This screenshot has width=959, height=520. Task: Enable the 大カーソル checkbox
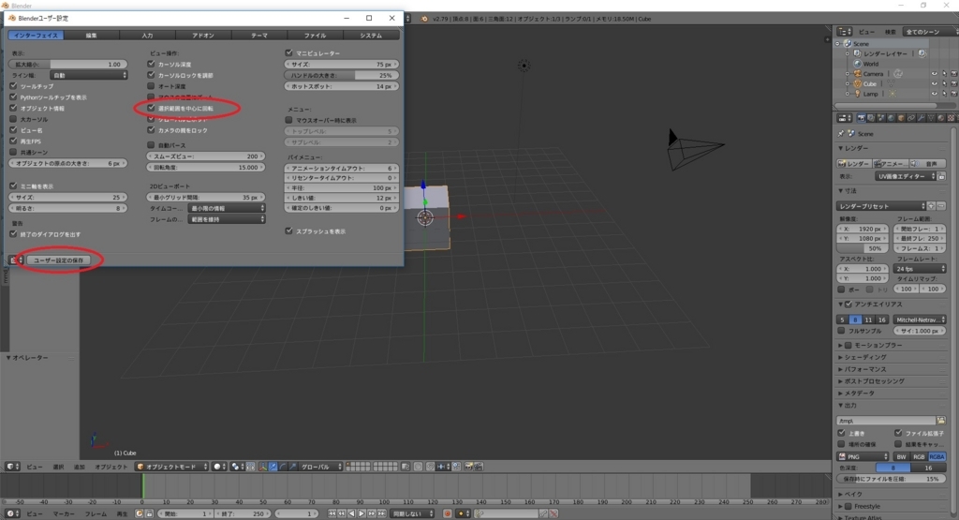click(13, 119)
